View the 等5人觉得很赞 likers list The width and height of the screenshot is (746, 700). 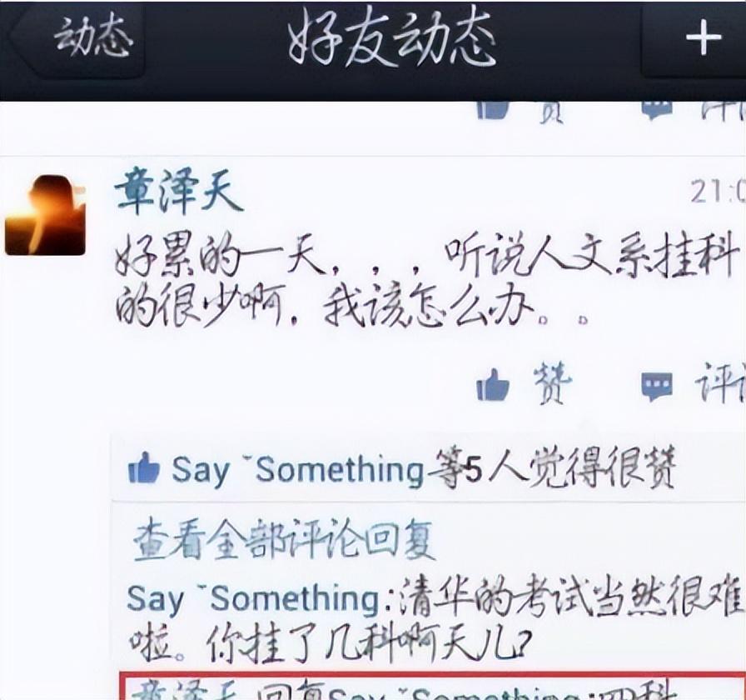(551, 467)
